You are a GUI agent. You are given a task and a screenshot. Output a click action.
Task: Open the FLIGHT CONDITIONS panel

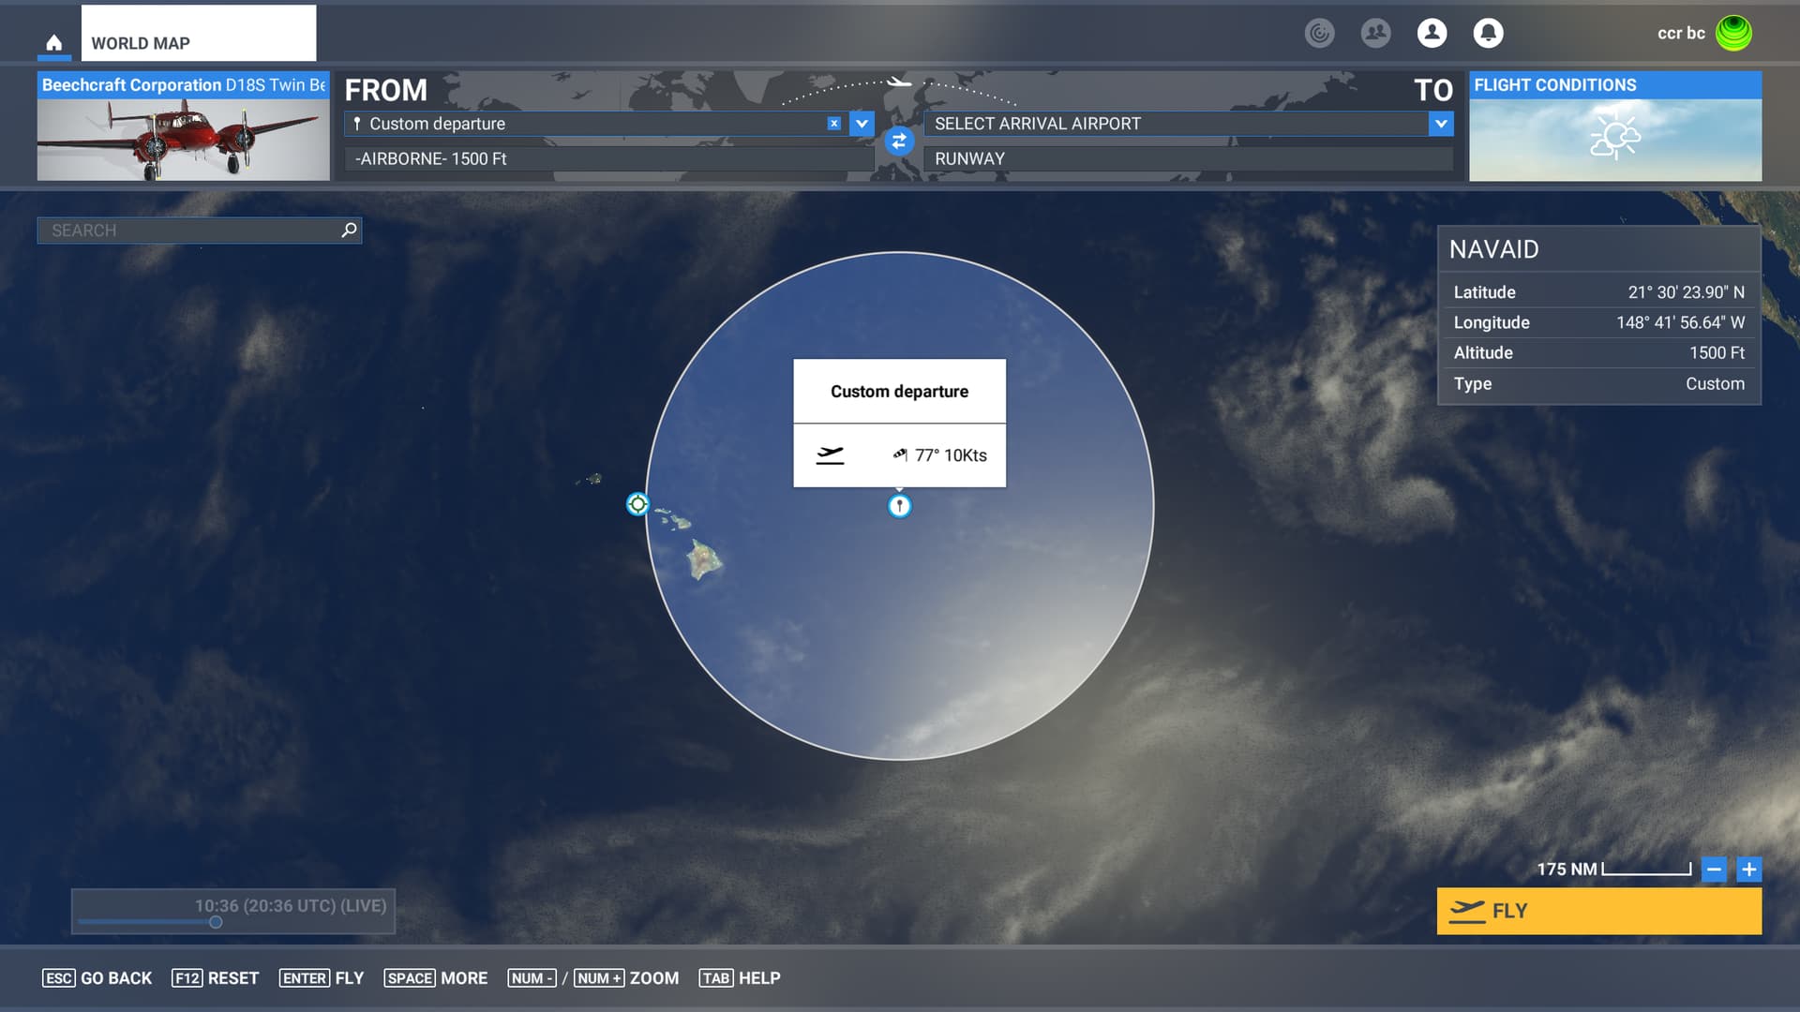(1614, 126)
